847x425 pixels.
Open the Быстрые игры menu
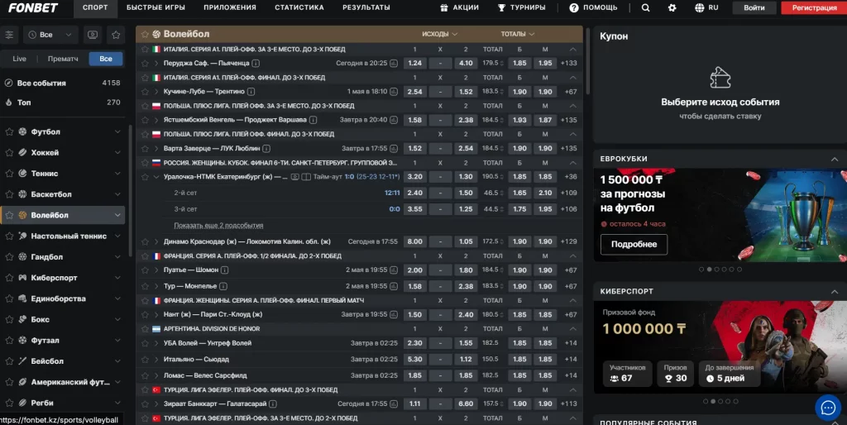tap(156, 7)
